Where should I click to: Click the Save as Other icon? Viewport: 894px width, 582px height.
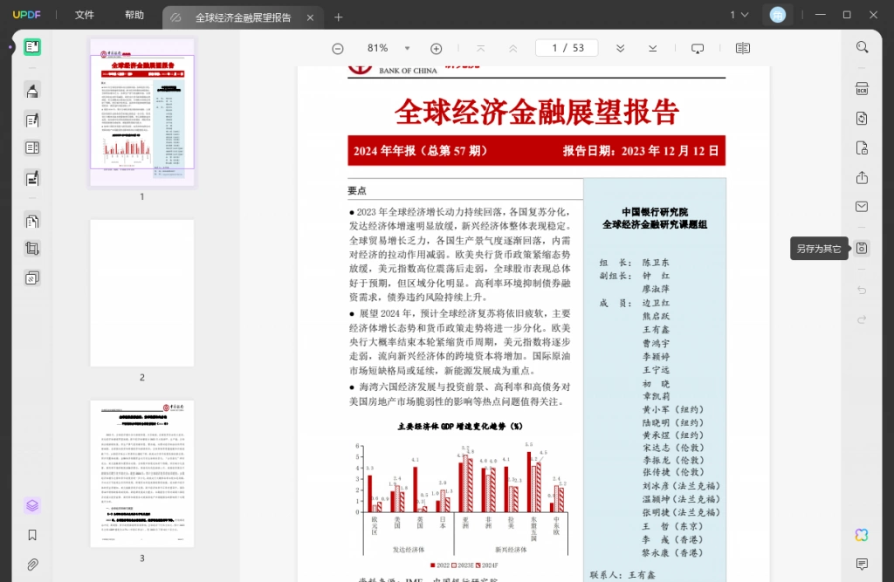862,248
